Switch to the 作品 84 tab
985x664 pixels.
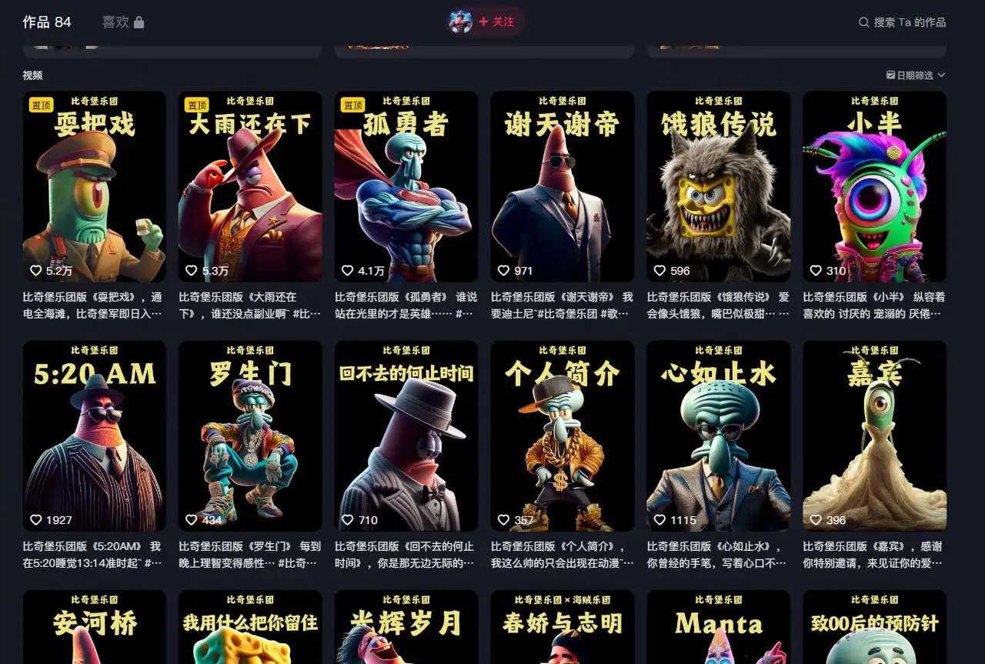(x=47, y=22)
